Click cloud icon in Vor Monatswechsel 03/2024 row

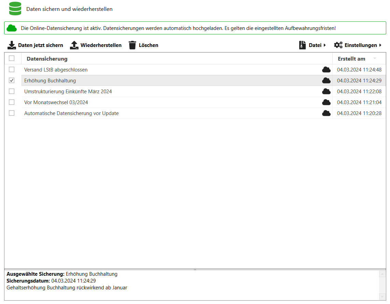point(326,102)
